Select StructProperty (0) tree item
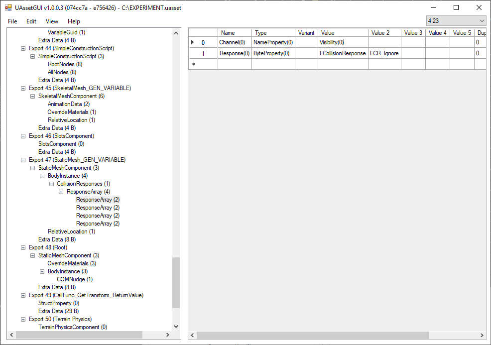The height and width of the screenshot is (345, 491). pyautogui.click(x=59, y=303)
